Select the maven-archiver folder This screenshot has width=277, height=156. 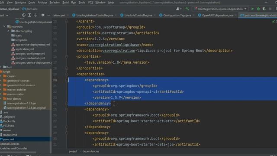(16, 90)
